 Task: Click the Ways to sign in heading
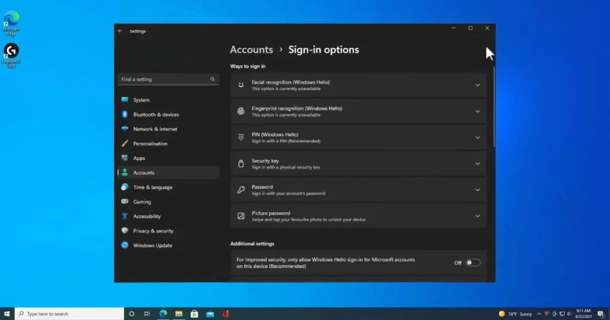(248, 67)
